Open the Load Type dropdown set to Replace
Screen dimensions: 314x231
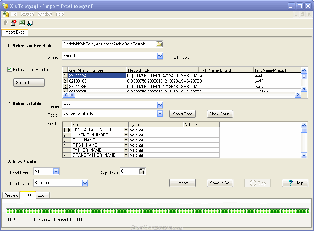[85, 183]
